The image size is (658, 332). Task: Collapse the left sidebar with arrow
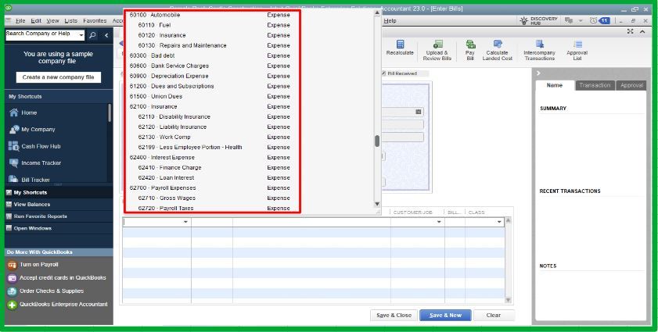[x=106, y=35]
